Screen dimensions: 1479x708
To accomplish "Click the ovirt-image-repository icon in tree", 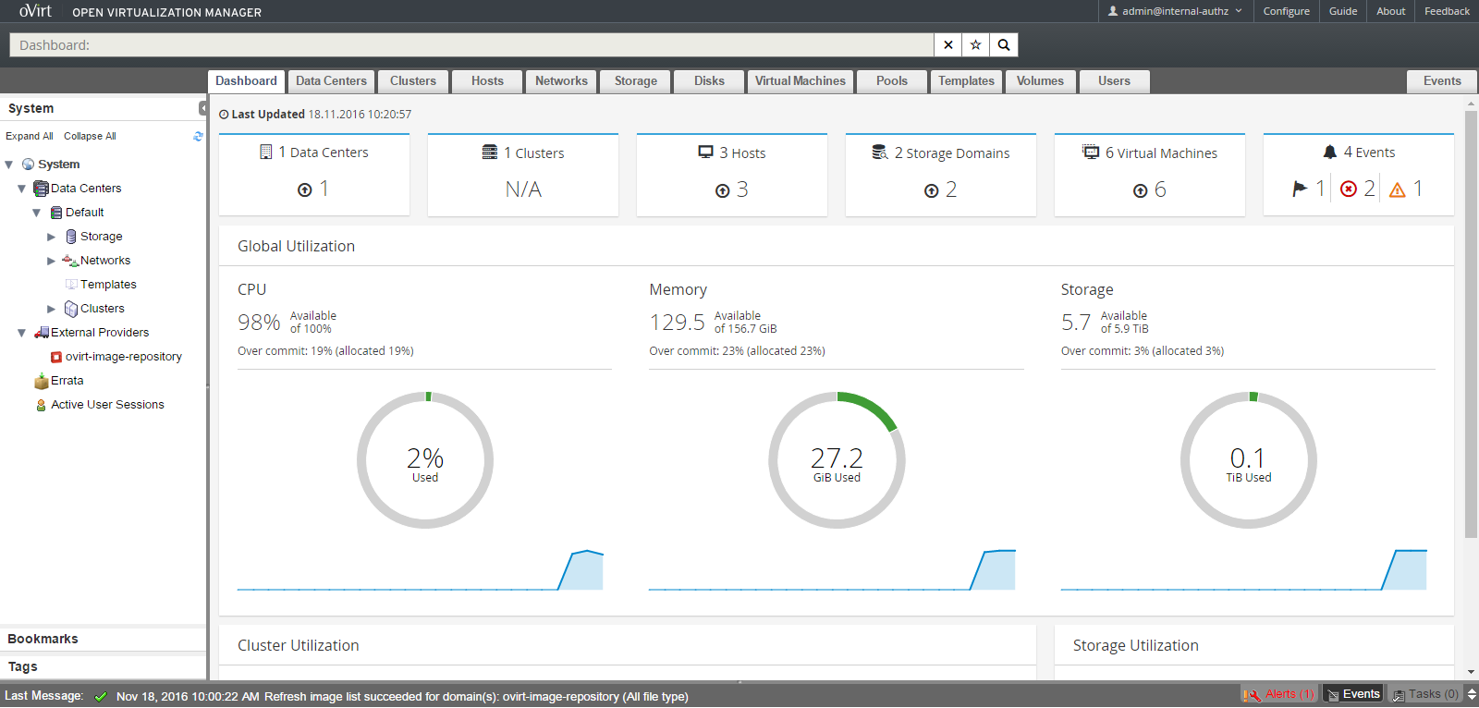I will (x=56, y=357).
